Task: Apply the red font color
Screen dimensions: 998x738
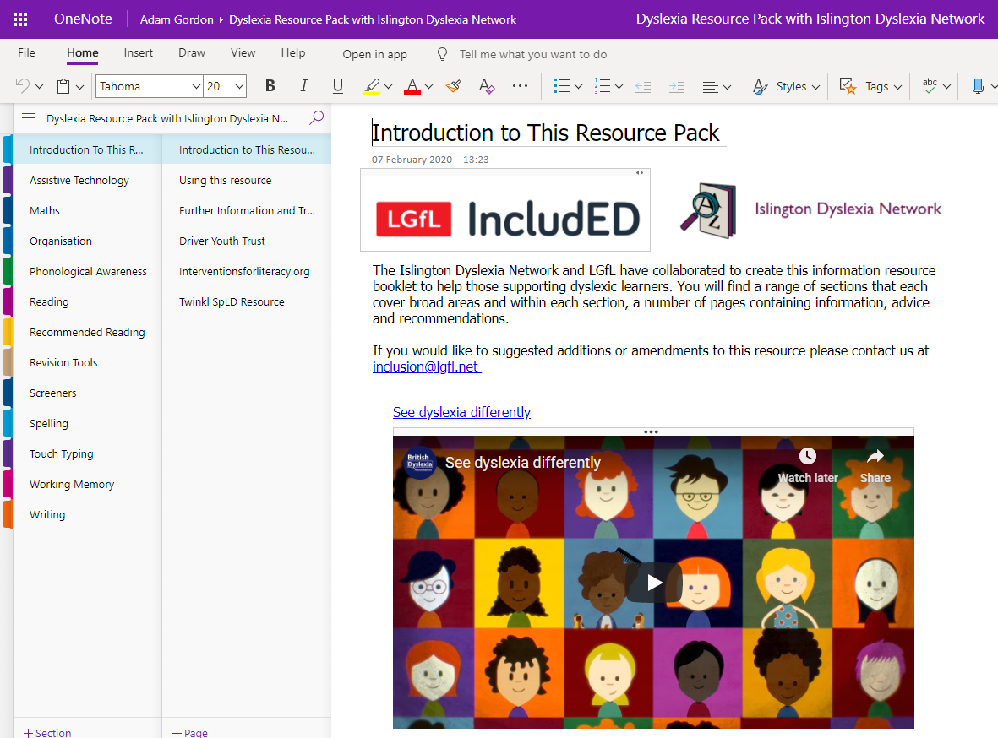Action: click(x=412, y=86)
